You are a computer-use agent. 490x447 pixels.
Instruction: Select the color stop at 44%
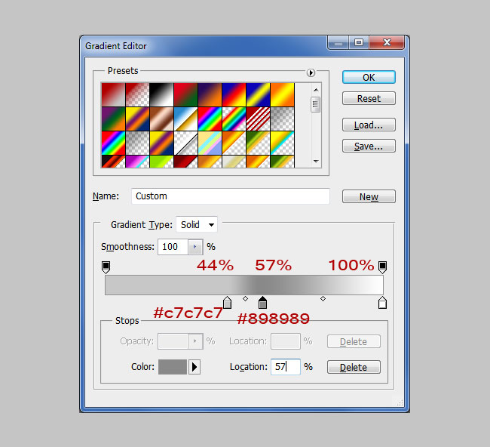pyautogui.click(x=227, y=302)
